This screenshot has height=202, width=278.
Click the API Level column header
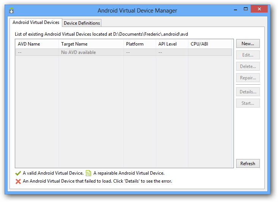pyautogui.click(x=172, y=44)
